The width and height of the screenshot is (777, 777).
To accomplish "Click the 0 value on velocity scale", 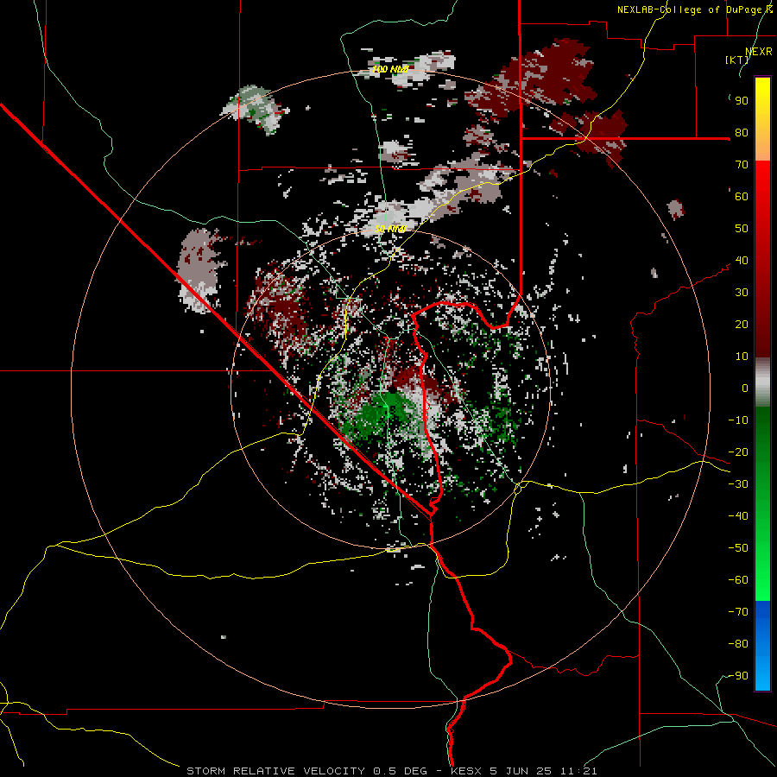I will click(745, 388).
